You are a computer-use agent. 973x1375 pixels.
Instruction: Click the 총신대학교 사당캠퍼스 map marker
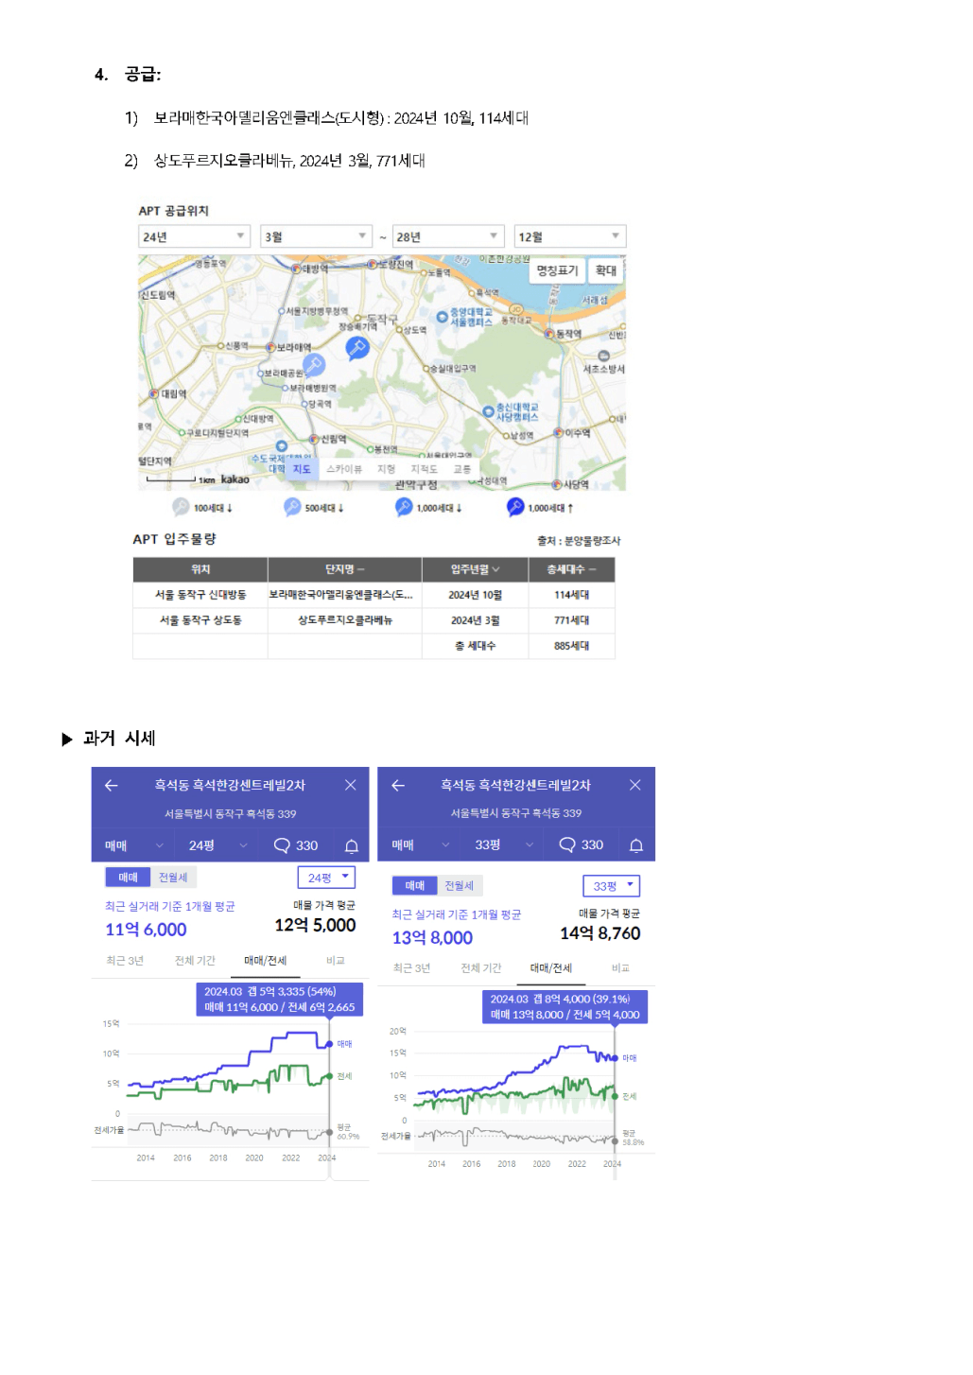click(x=488, y=411)
